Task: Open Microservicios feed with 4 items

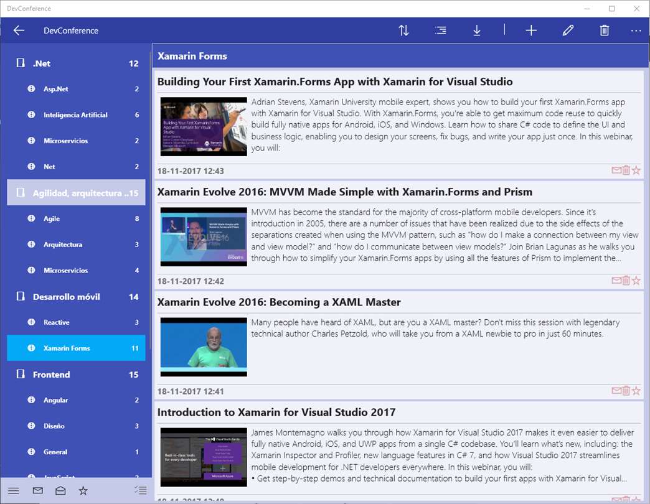Action: (77, 271)
